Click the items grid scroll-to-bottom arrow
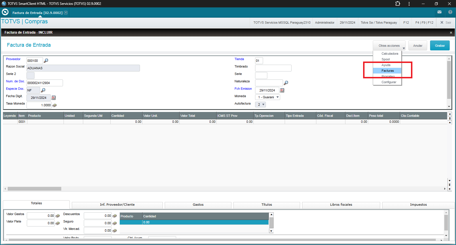The width and height of the screenshot is (456, 245). pos(449,189)
